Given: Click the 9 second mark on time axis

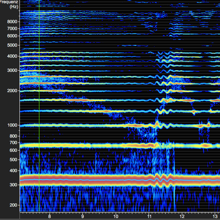Looking at the screenshot, I should [83, 216].
